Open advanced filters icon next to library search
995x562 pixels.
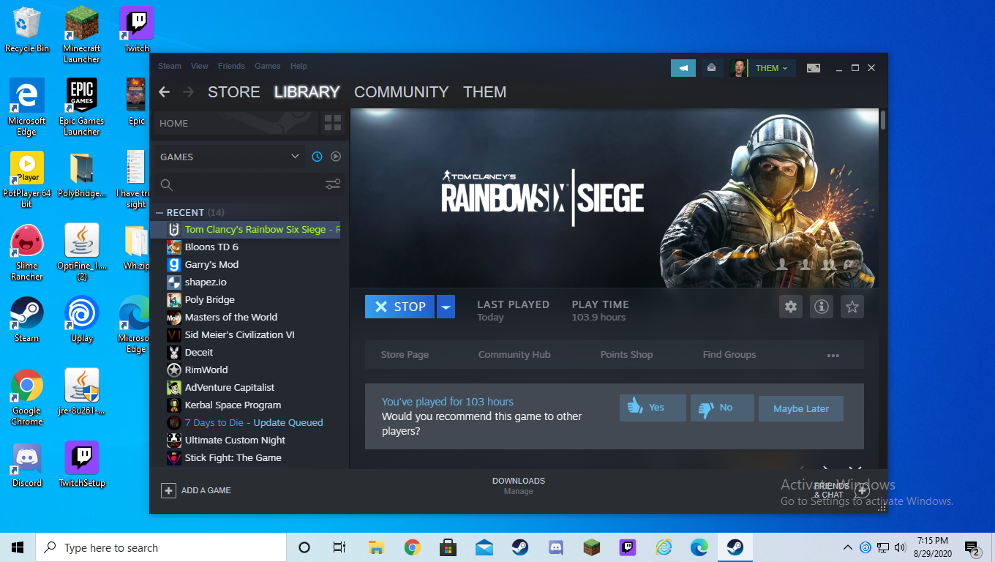pos(333,184)
